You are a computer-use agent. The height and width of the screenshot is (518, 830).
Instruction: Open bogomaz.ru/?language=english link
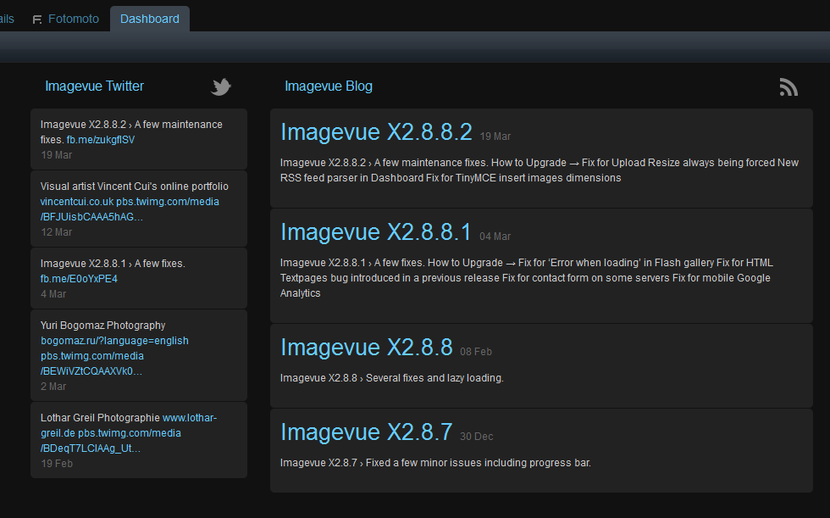point(114,341)
